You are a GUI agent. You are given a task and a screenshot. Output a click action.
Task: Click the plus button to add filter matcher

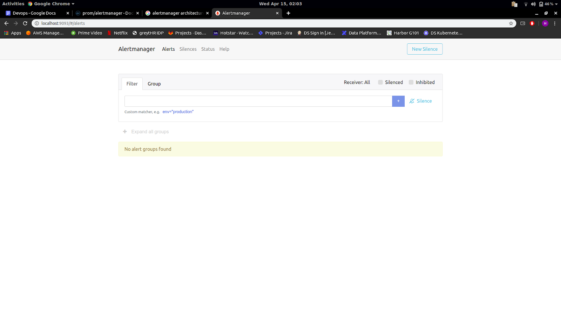click(398, 101)
